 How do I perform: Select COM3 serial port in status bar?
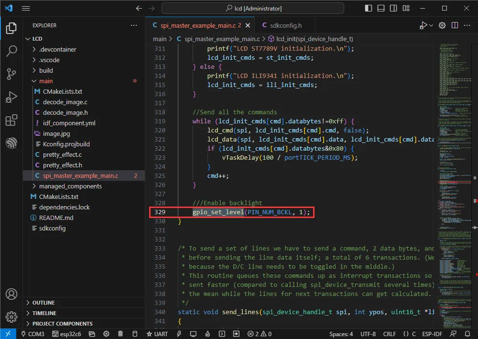[x=33, y=334]
